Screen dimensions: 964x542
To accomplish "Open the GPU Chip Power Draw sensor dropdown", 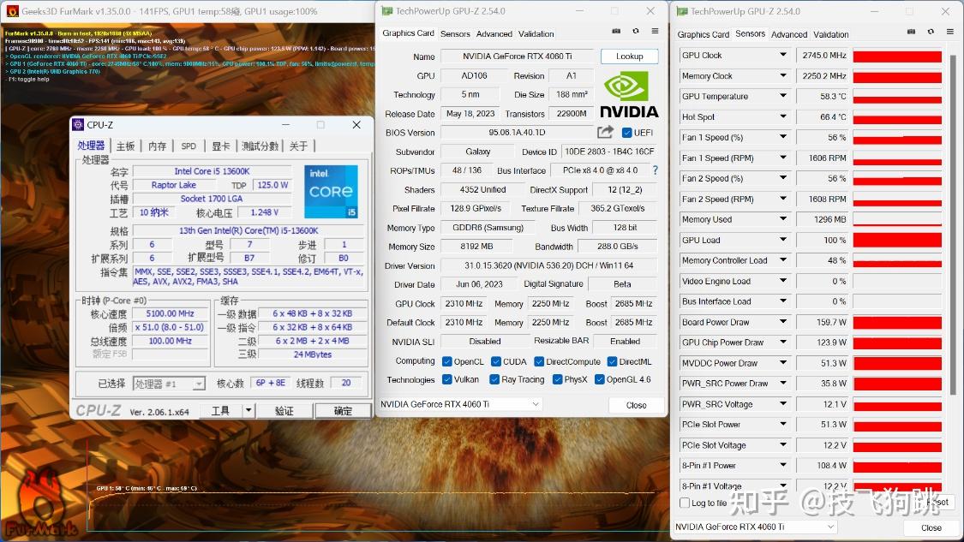I will coord(782,342).
